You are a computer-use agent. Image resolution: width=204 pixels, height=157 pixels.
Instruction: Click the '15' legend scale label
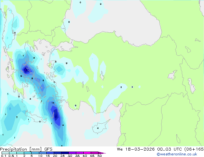48,156
